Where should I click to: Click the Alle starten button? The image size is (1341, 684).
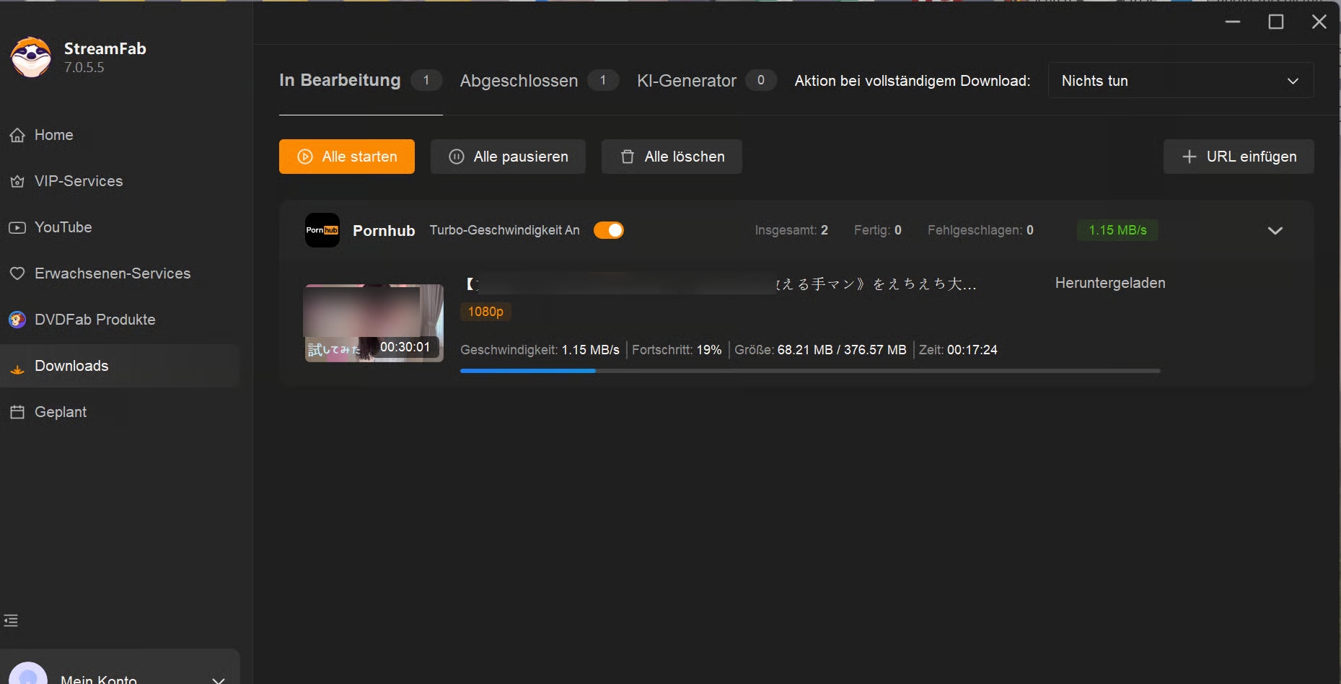(x=347, y=157)
